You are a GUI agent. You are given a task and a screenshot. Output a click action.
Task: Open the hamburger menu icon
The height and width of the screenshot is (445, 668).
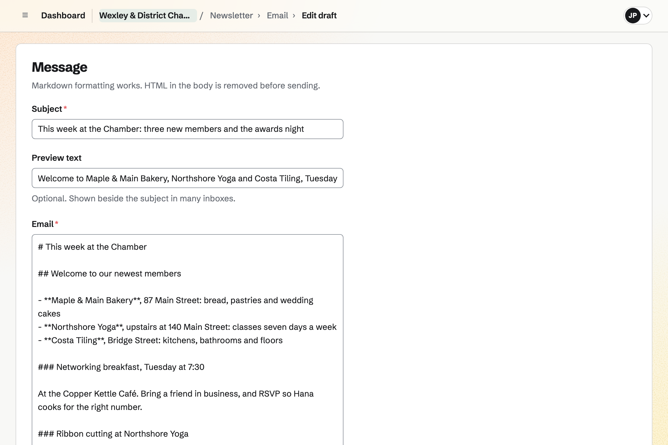[25, 15]
